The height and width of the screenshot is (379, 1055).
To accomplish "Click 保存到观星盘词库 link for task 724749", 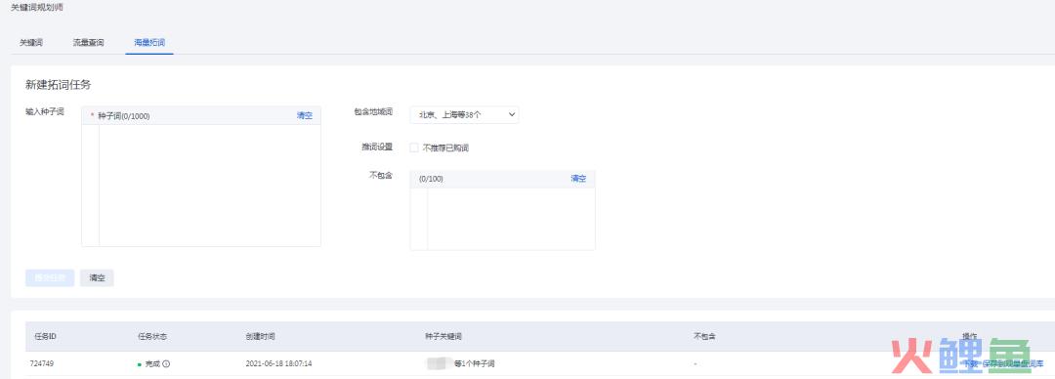I will point(1013,363).
